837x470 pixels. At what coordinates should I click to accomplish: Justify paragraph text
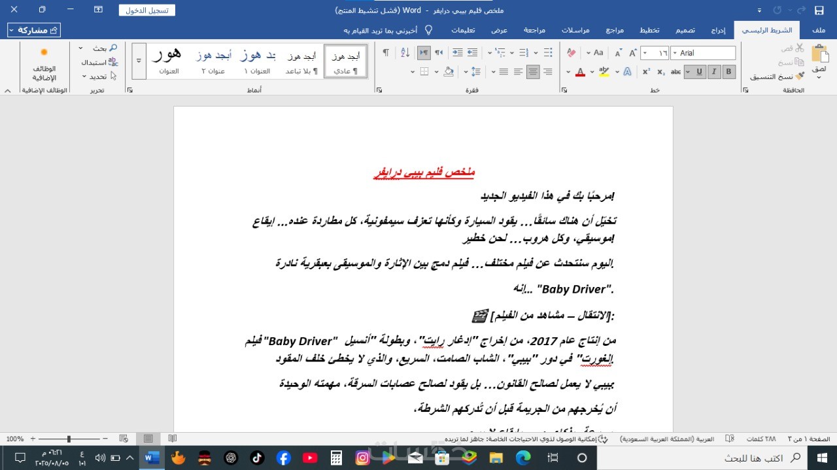(504, 72)
